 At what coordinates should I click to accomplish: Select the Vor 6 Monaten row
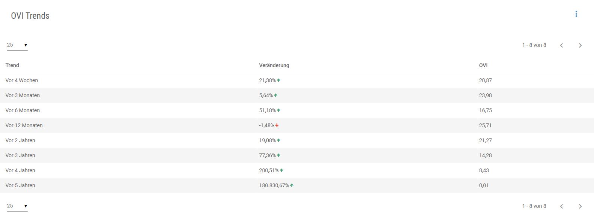click(x=23, y=110)
